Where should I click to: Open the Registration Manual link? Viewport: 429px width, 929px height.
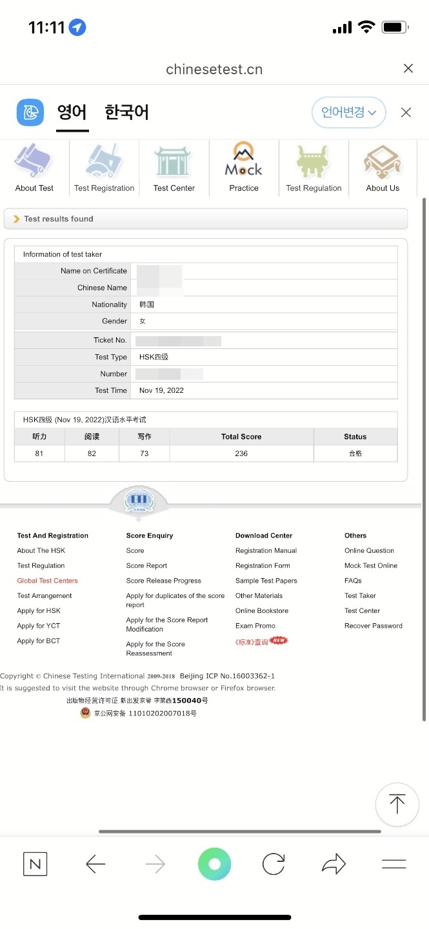pos(266,551)
